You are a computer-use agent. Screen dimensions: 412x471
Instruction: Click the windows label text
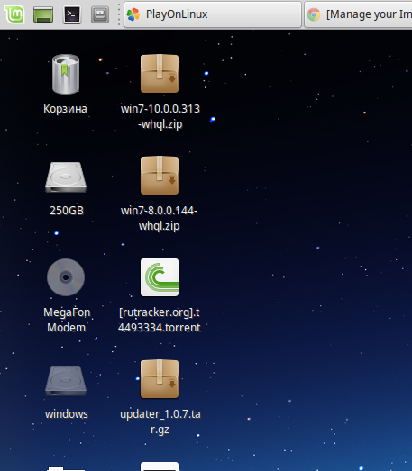click(67, 414)
